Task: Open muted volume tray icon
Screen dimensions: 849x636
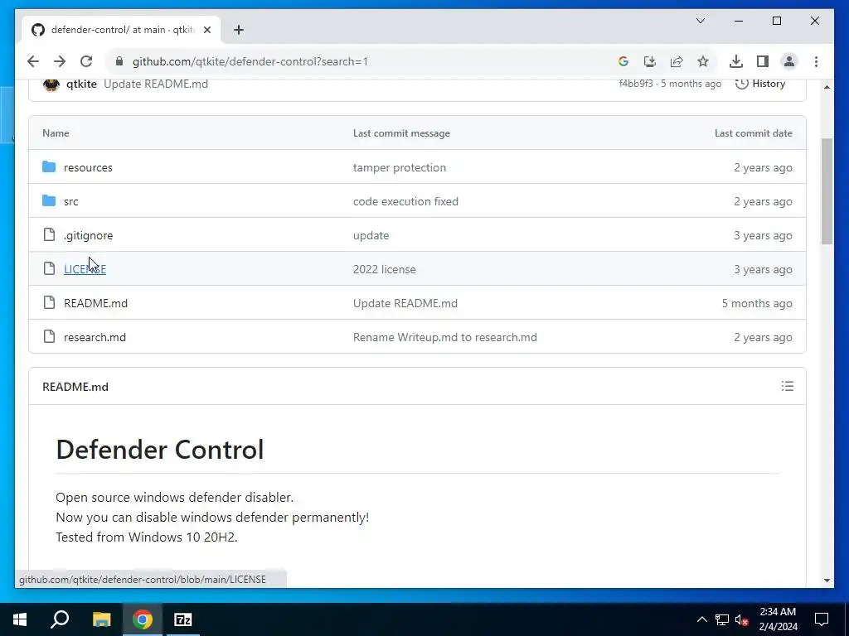Action: pyautogui.click(x=742, y=619)
